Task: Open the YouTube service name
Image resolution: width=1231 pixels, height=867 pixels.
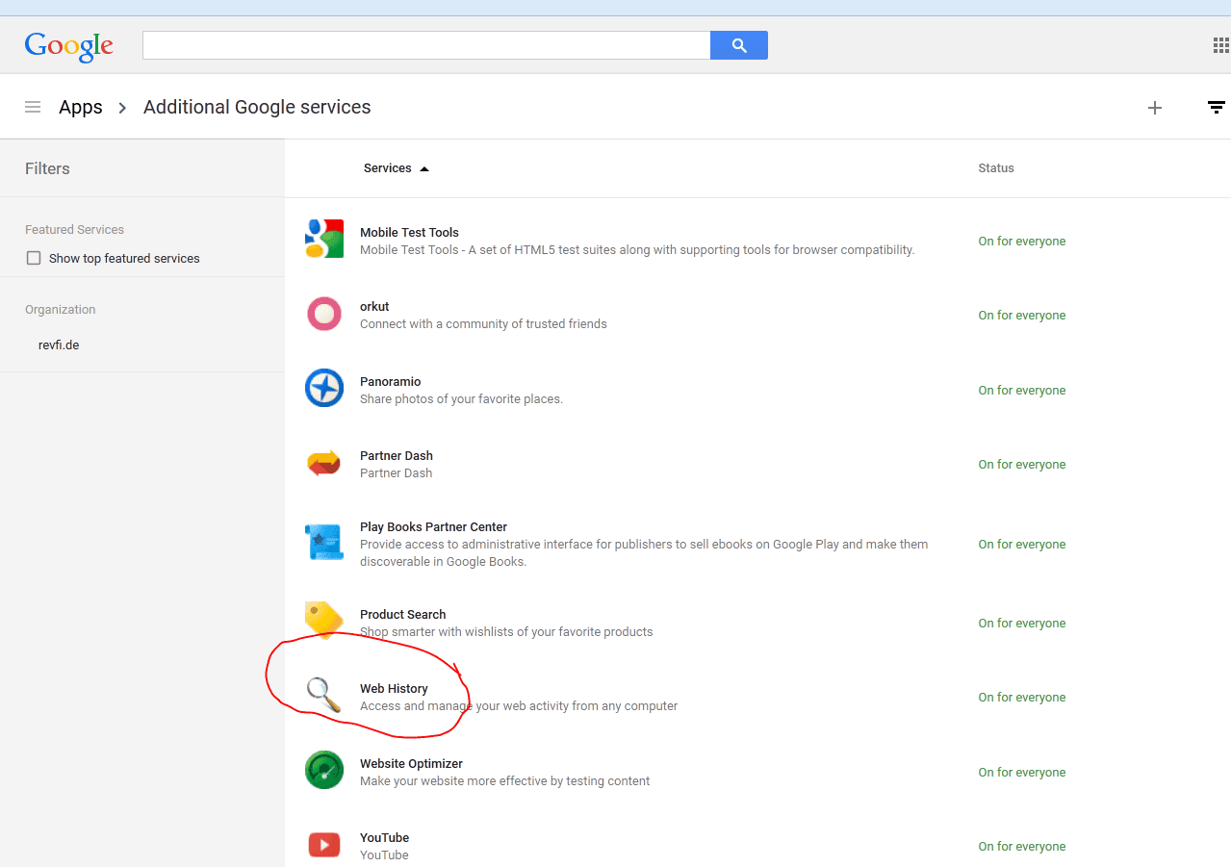Action: (x=384, y=837)
